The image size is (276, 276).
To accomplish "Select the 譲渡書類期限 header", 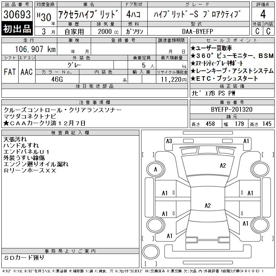I will pos(171,40).
